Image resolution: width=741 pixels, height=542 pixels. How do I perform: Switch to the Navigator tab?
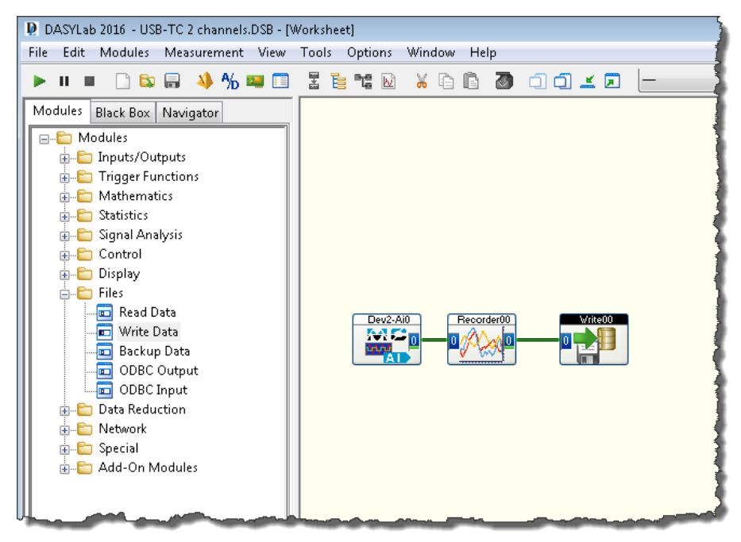click(190, 113)
